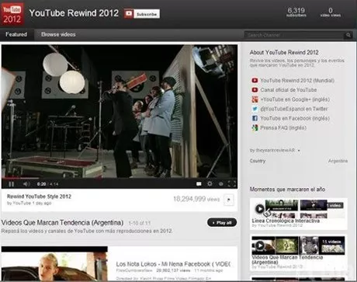Open Los Nota Lokos - Mi Nena Facebook video

(x=173, y=264)
